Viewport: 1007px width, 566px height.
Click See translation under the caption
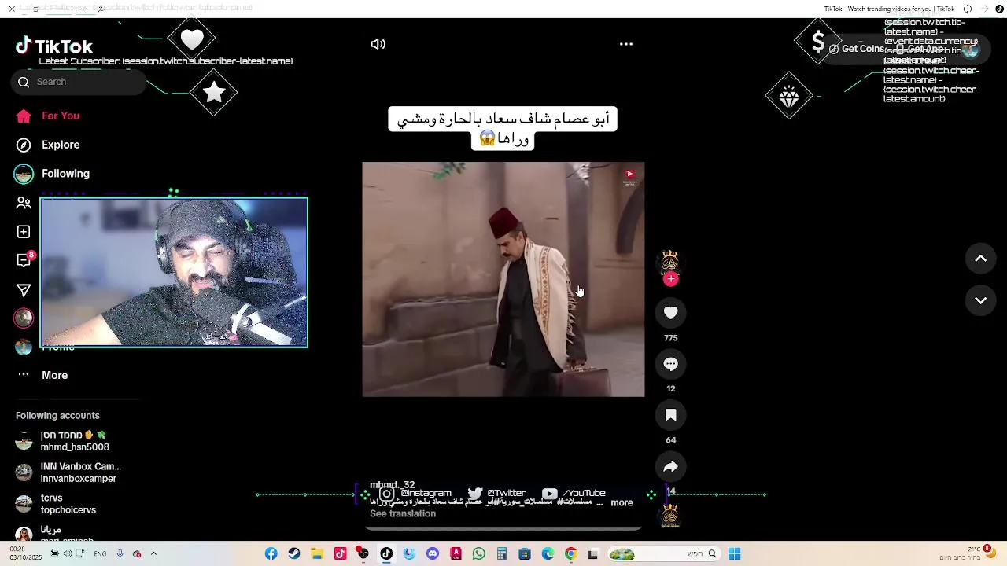tap(403, 514)
